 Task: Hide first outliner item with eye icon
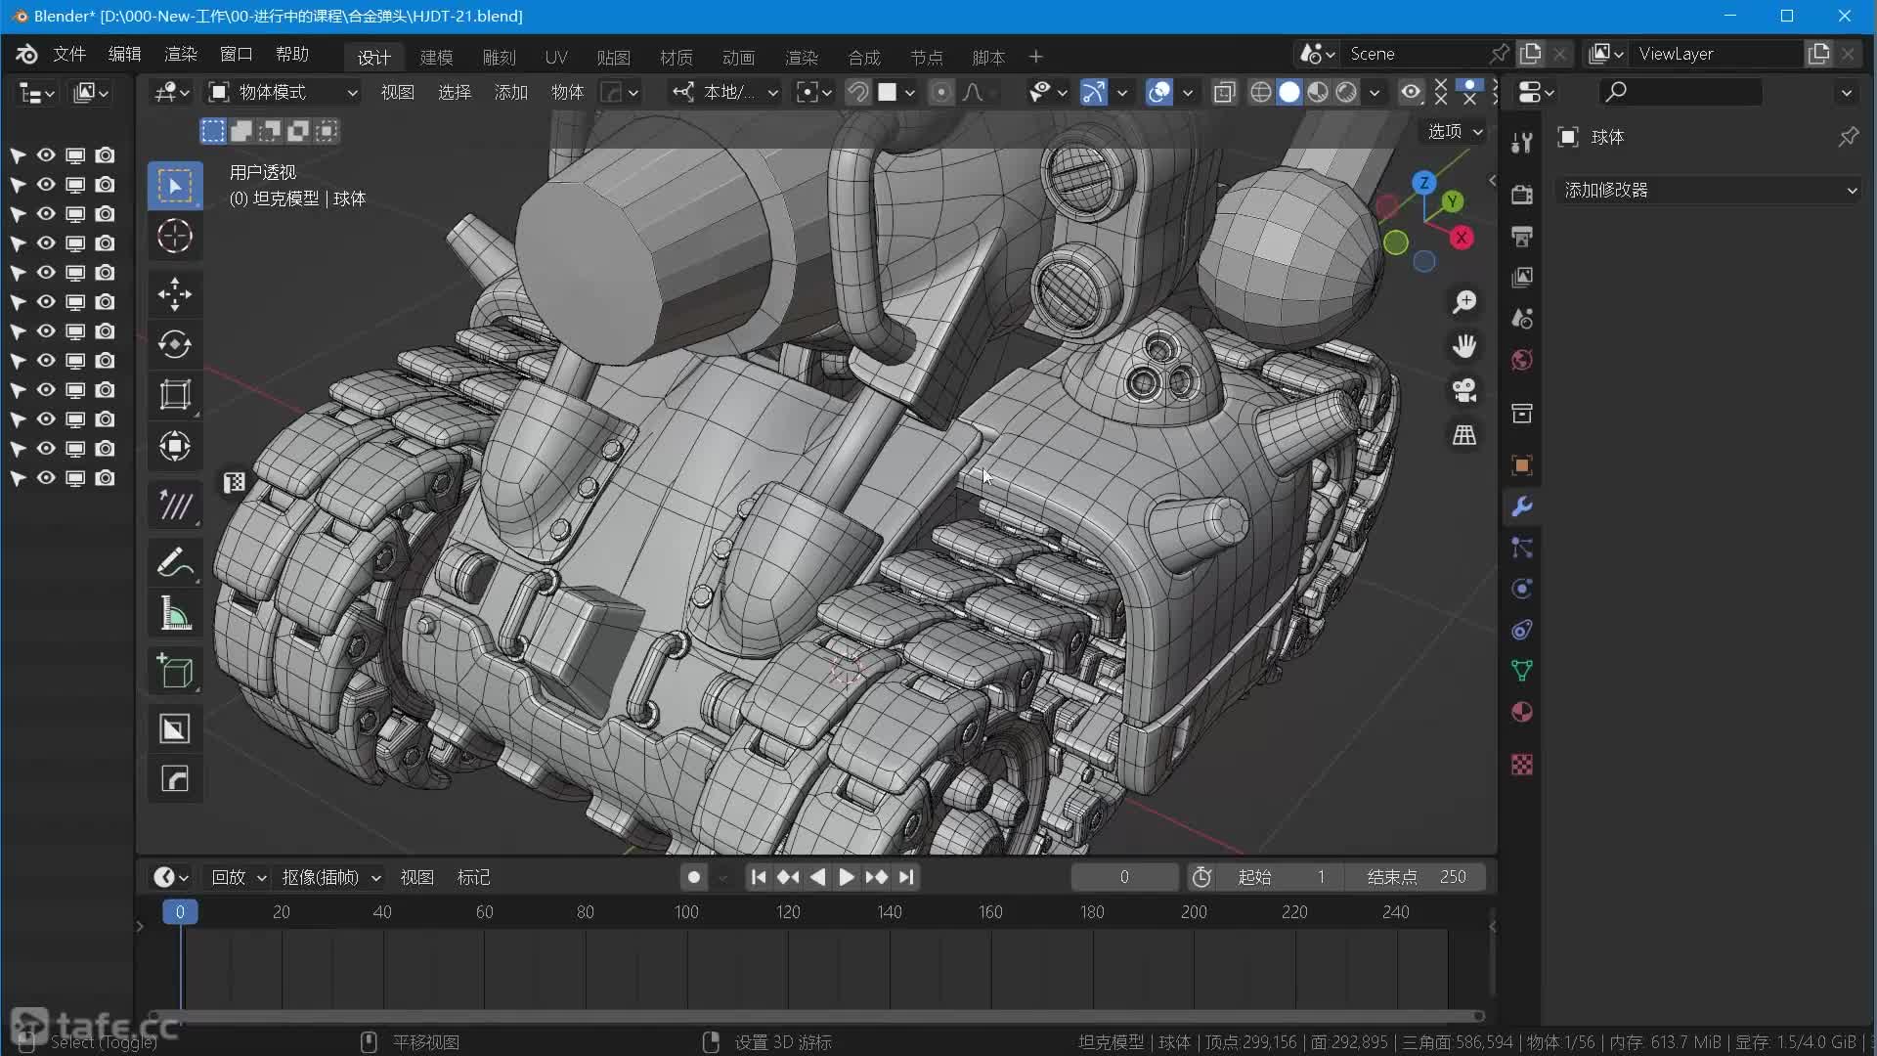pos(46,155)
